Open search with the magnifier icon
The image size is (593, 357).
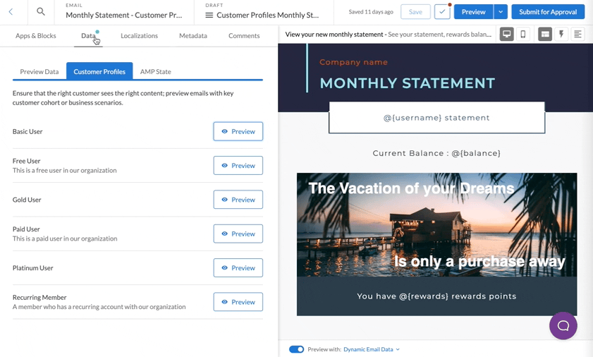click(x=41, y=12)
